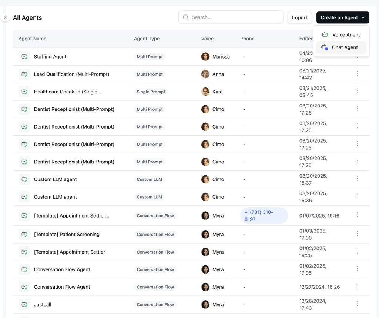Screen dimensions: 379x318
Task: Select the Voice Agent microphone icon
Action: point(325,34)
